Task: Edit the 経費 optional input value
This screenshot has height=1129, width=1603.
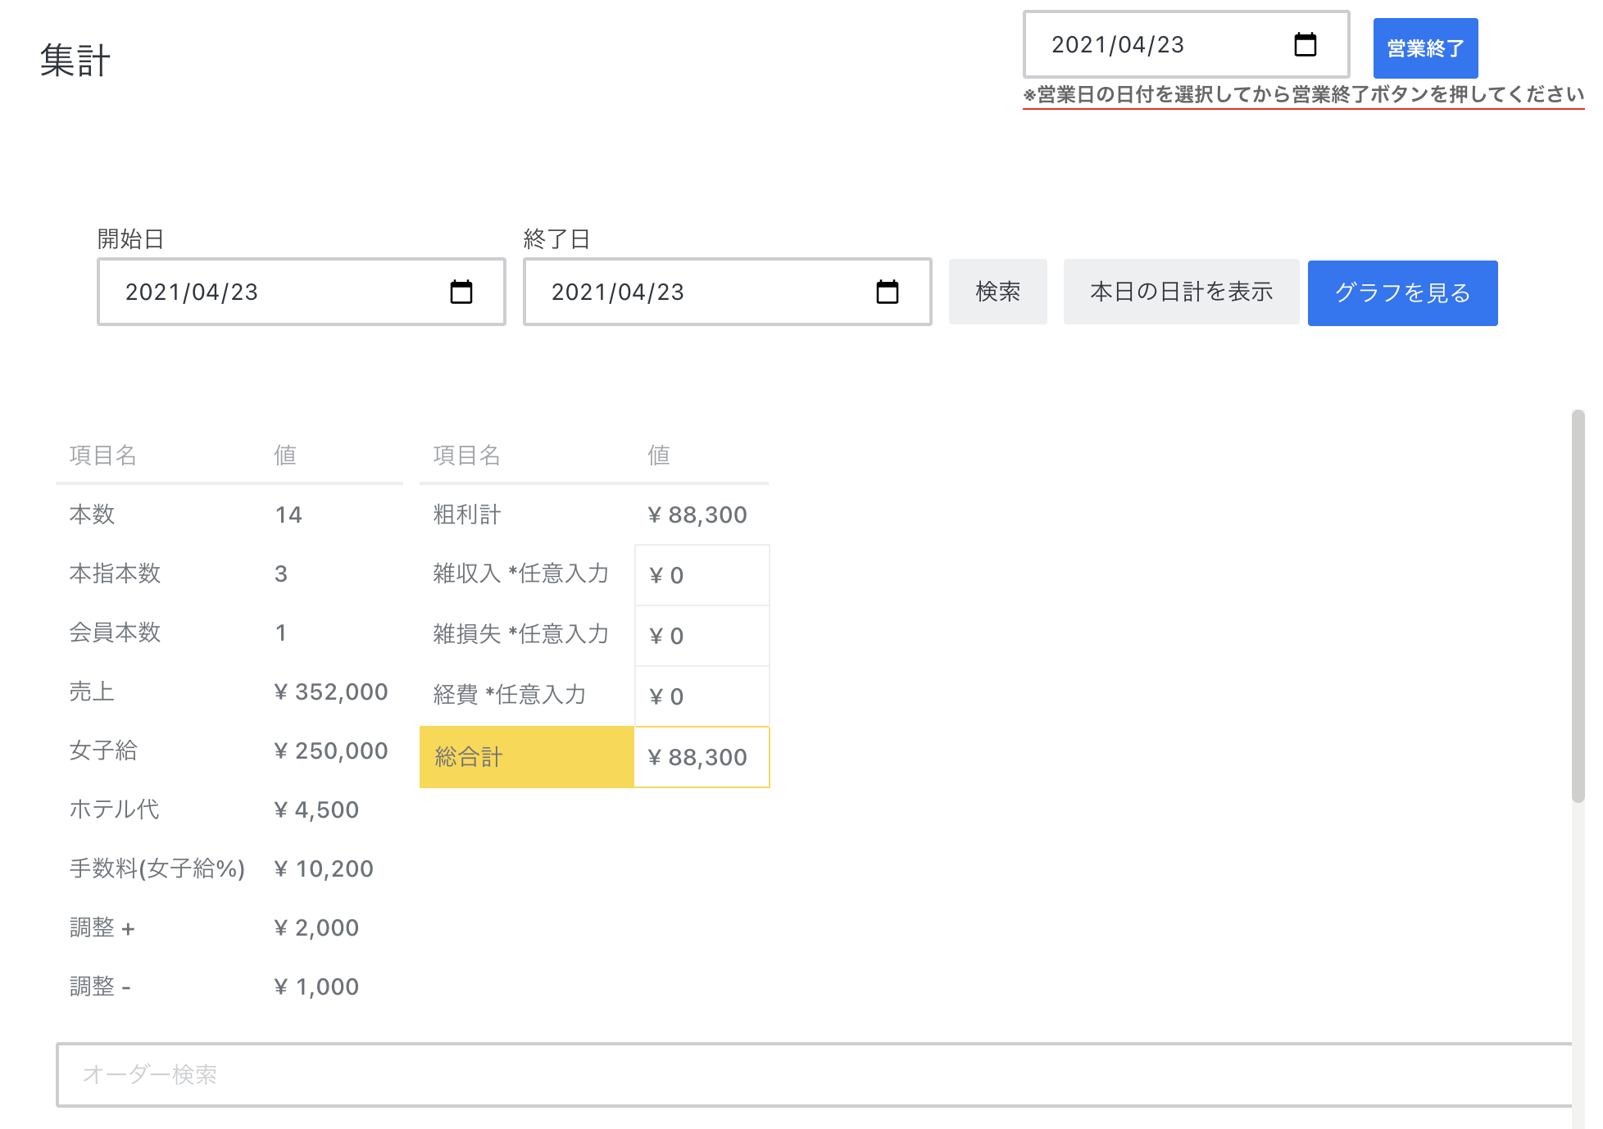Action: [702, 696]
